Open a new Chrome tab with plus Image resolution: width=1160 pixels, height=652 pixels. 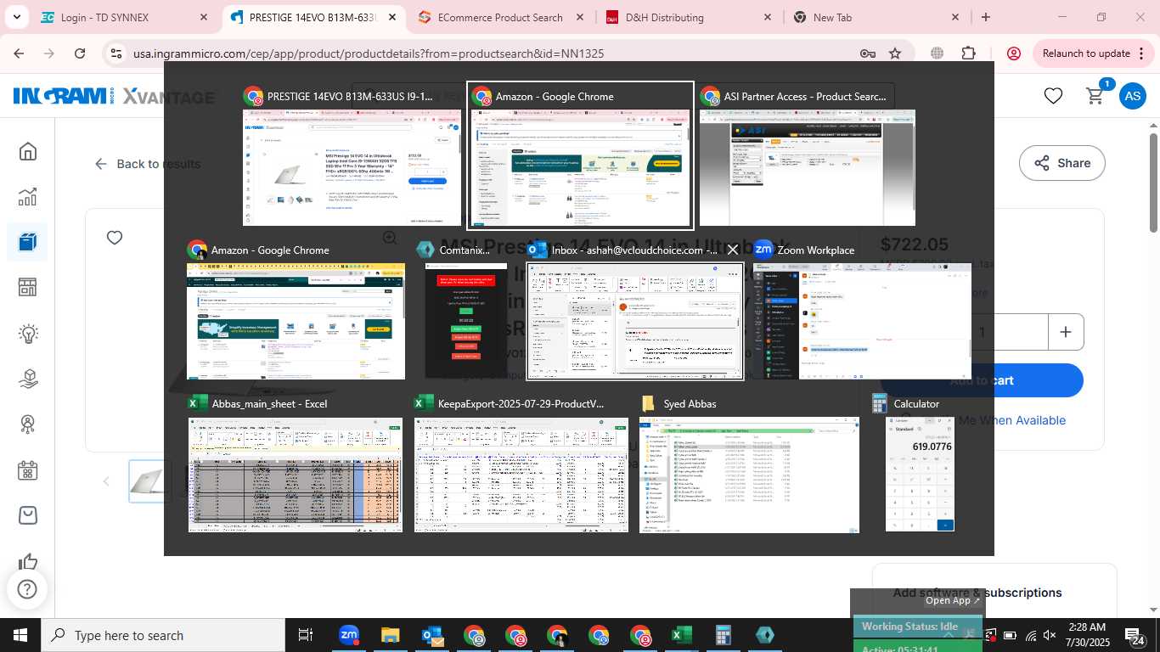tap(985, 17)
